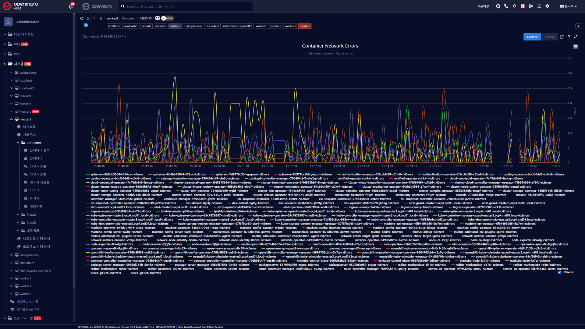The width and height of the screenshot is (585, 329).
Task: Open the notification bell with badge
Action: [71, 6]
